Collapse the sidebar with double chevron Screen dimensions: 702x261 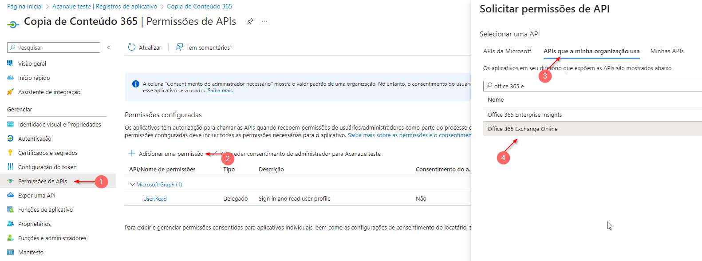(x=109, y=47)
